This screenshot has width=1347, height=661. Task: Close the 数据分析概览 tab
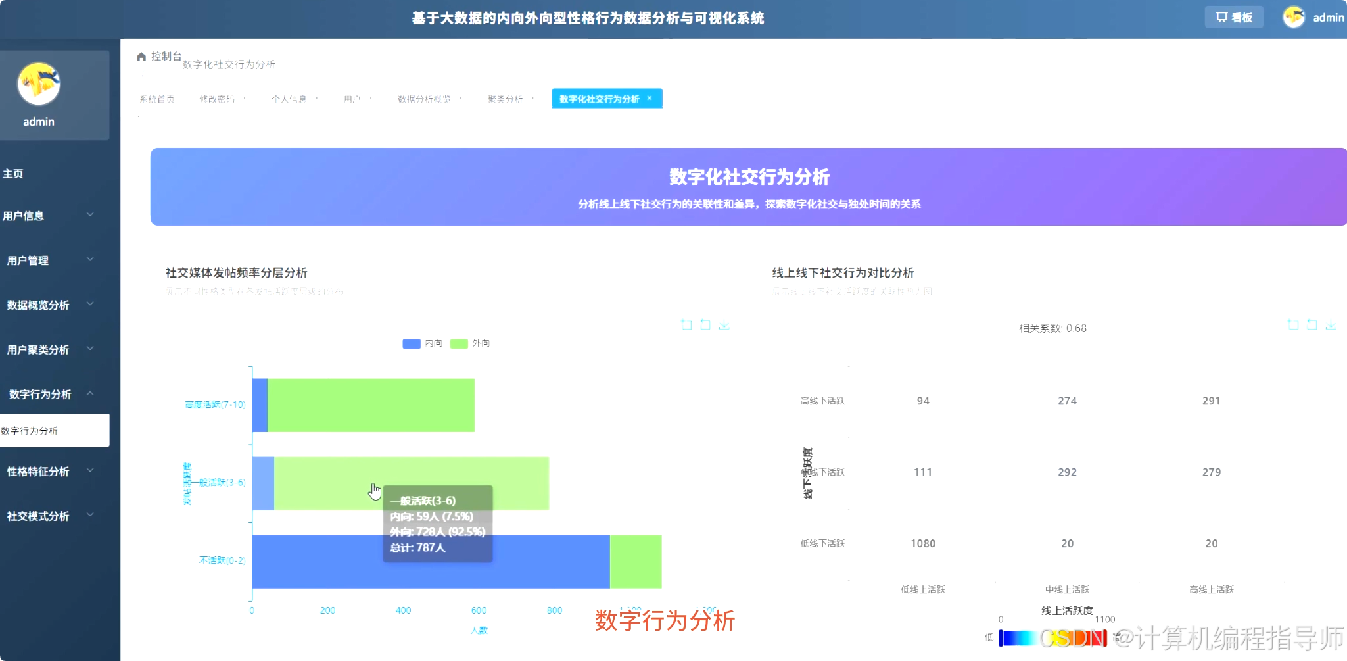click(x=461, y=99)
